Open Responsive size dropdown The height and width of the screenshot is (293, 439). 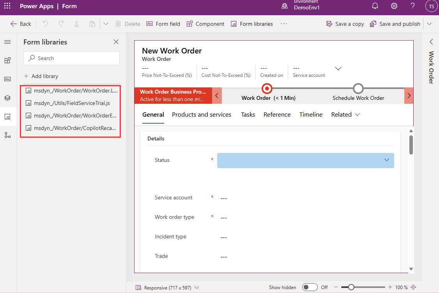(x=167, y=288)
